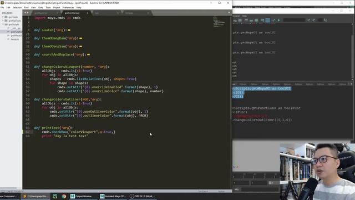
Task: Click the Execute play icon in Maya Script Editor
Action: 278,20
